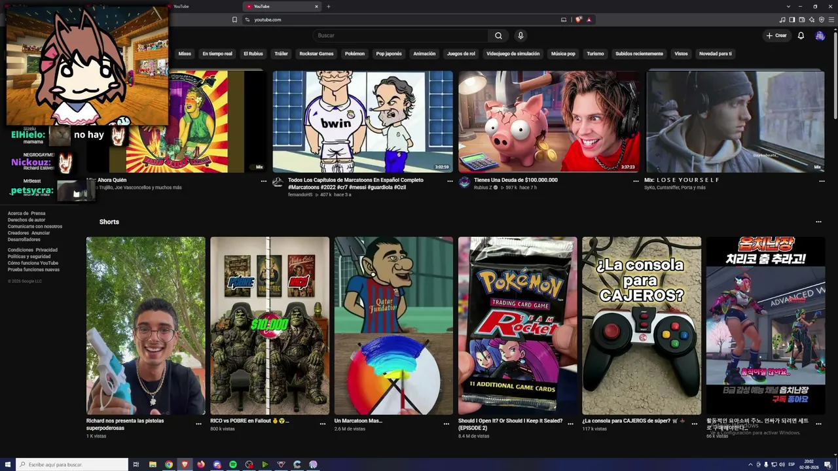This screenshot has width=838, height=471.
Task: Open the Brave playlist music icon
Action: click(x=784, y=20)
